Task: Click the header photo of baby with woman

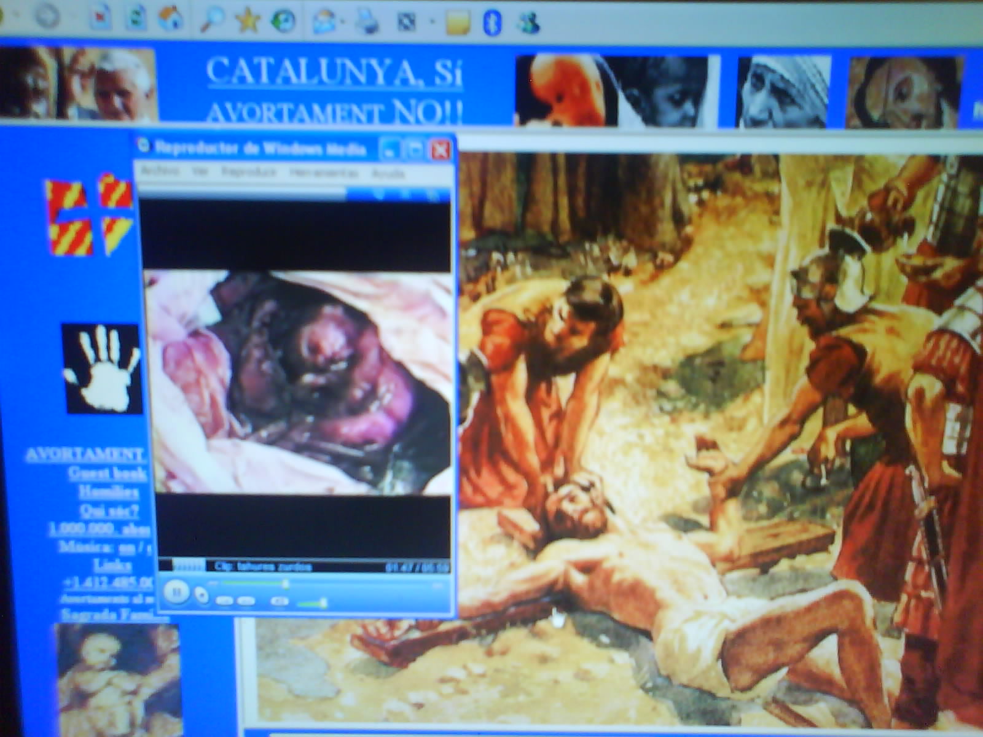Action: (618, 90)
